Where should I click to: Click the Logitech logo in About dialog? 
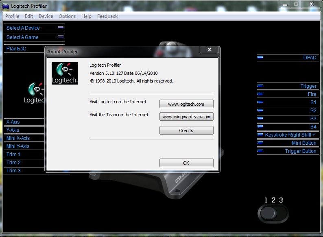click(64, 73)
